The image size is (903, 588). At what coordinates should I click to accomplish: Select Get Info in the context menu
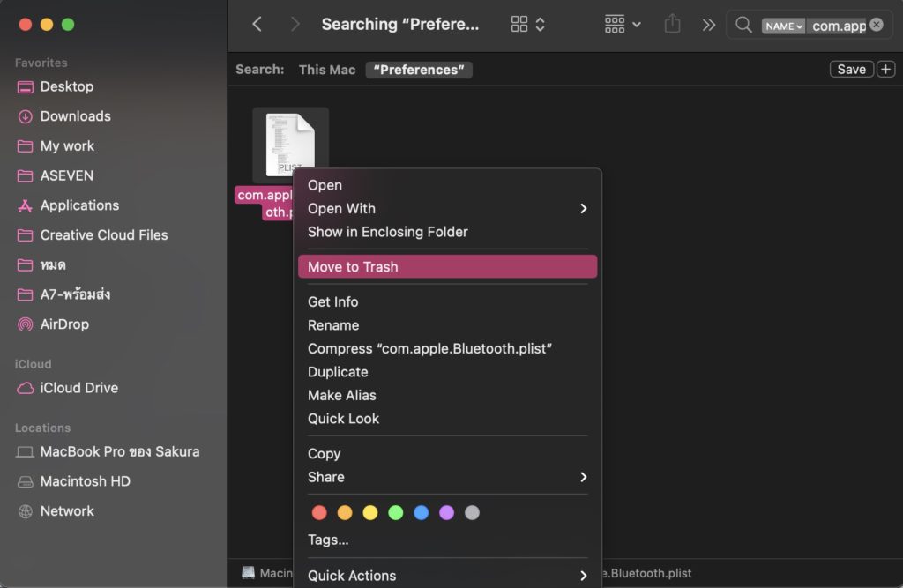(332, 301)
